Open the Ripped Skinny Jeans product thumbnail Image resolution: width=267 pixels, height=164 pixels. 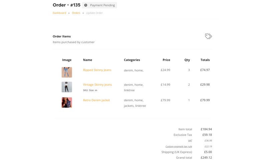point(67,72)
